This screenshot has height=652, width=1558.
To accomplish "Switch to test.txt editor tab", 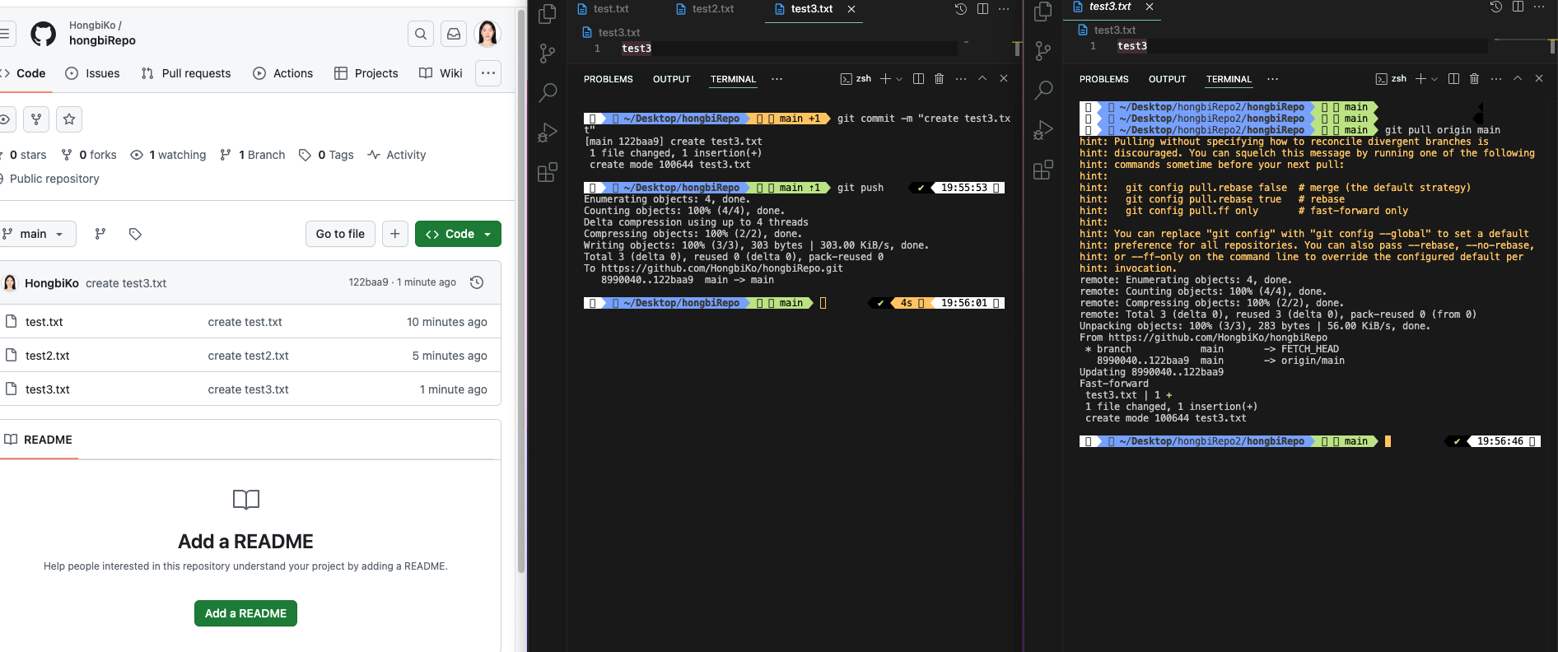I will 604,9.
